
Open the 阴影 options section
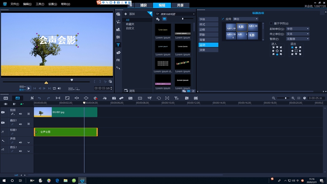(208, 35)
